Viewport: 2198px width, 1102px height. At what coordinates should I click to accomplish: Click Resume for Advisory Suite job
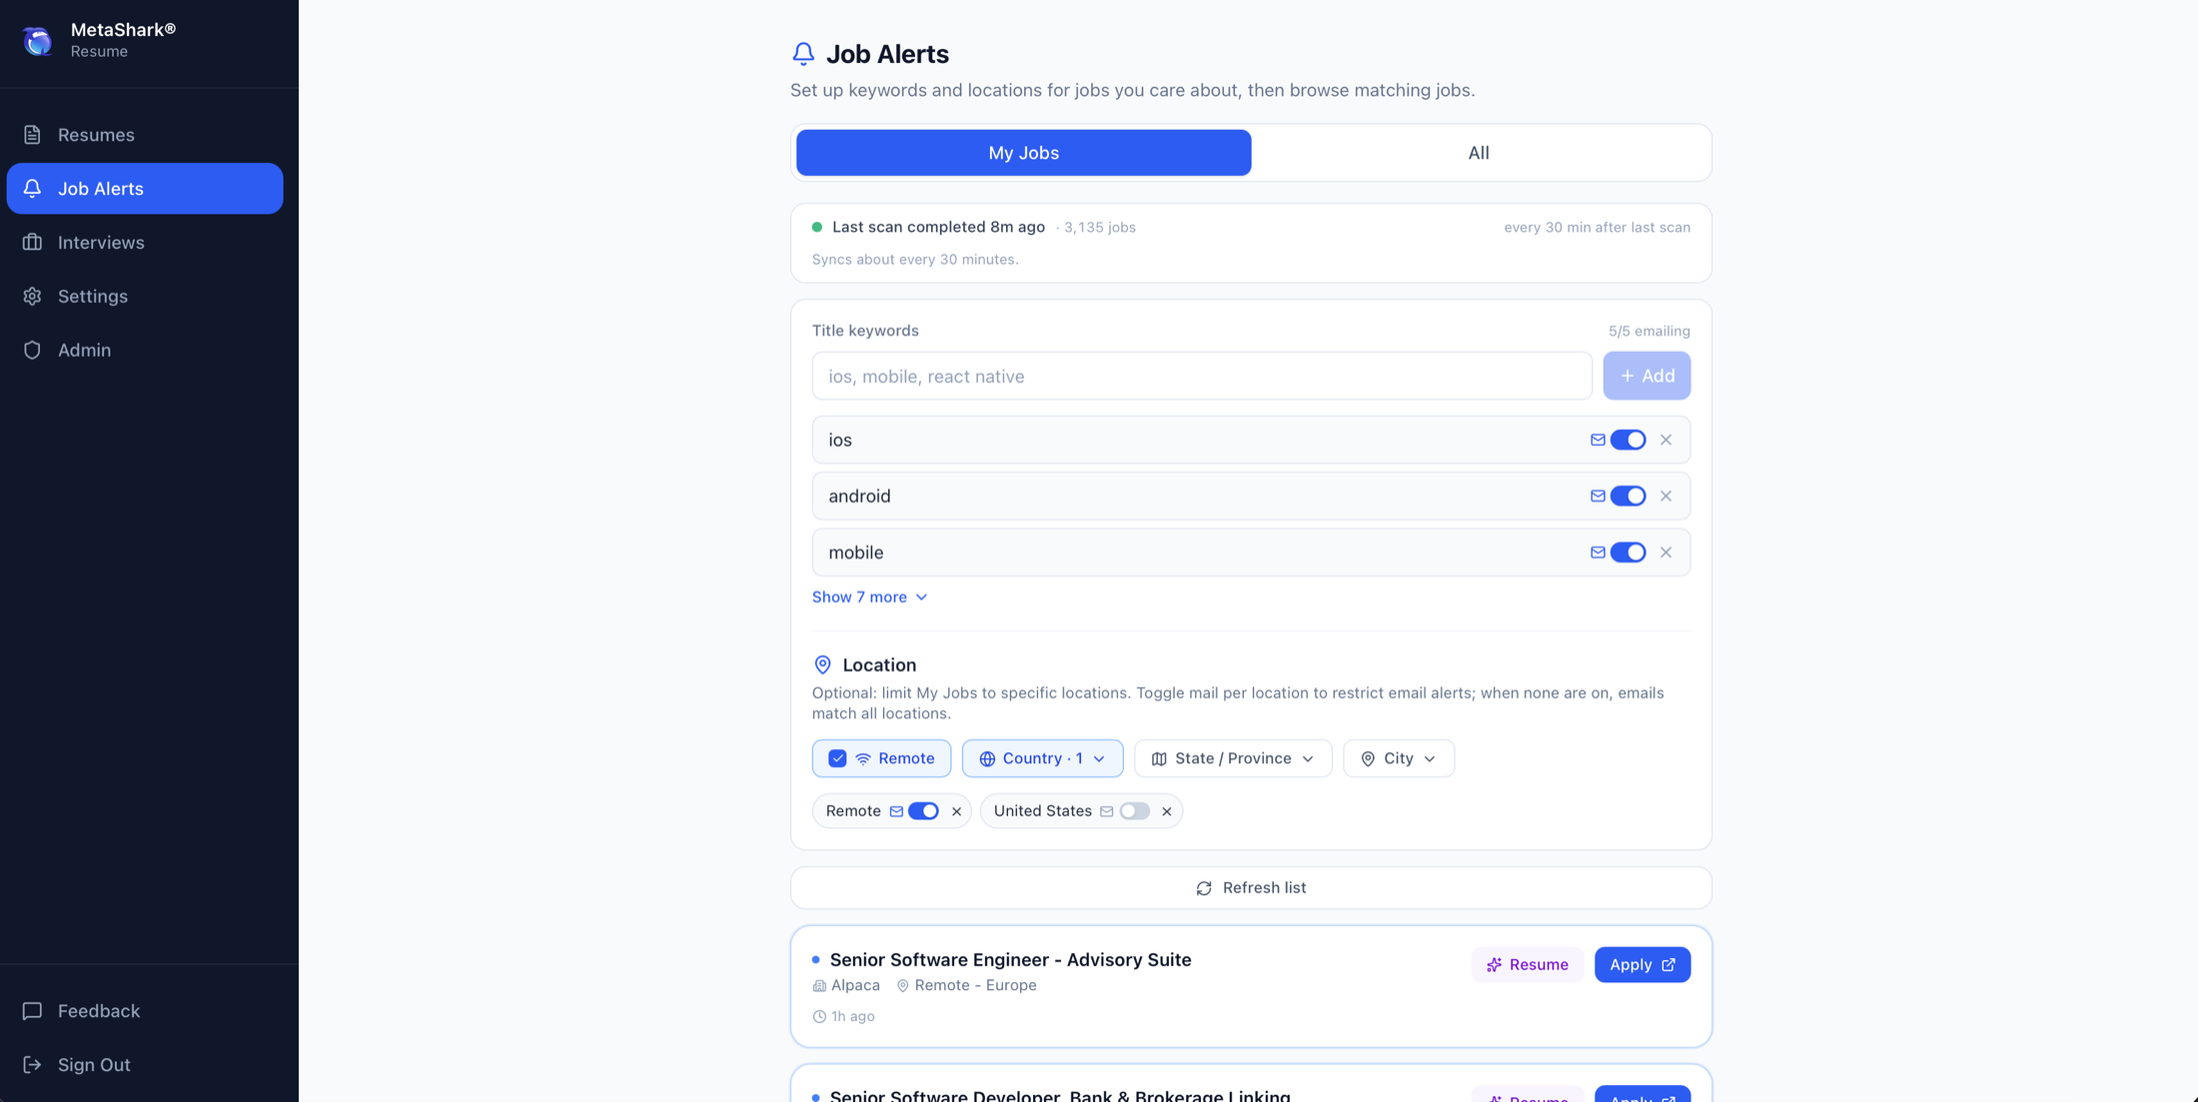tap(1527, 965)
